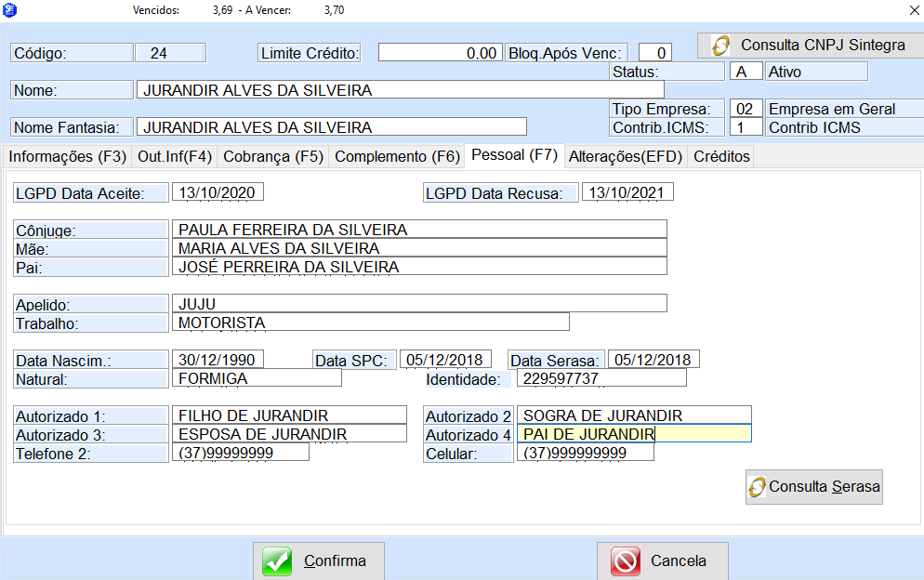Click the Cônjuge name field
924x580 pixels.
pyautogui.click(x=419, y=230)
